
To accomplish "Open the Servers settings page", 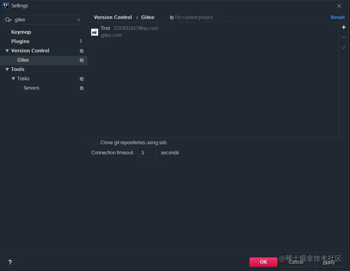I will (31, 88).
